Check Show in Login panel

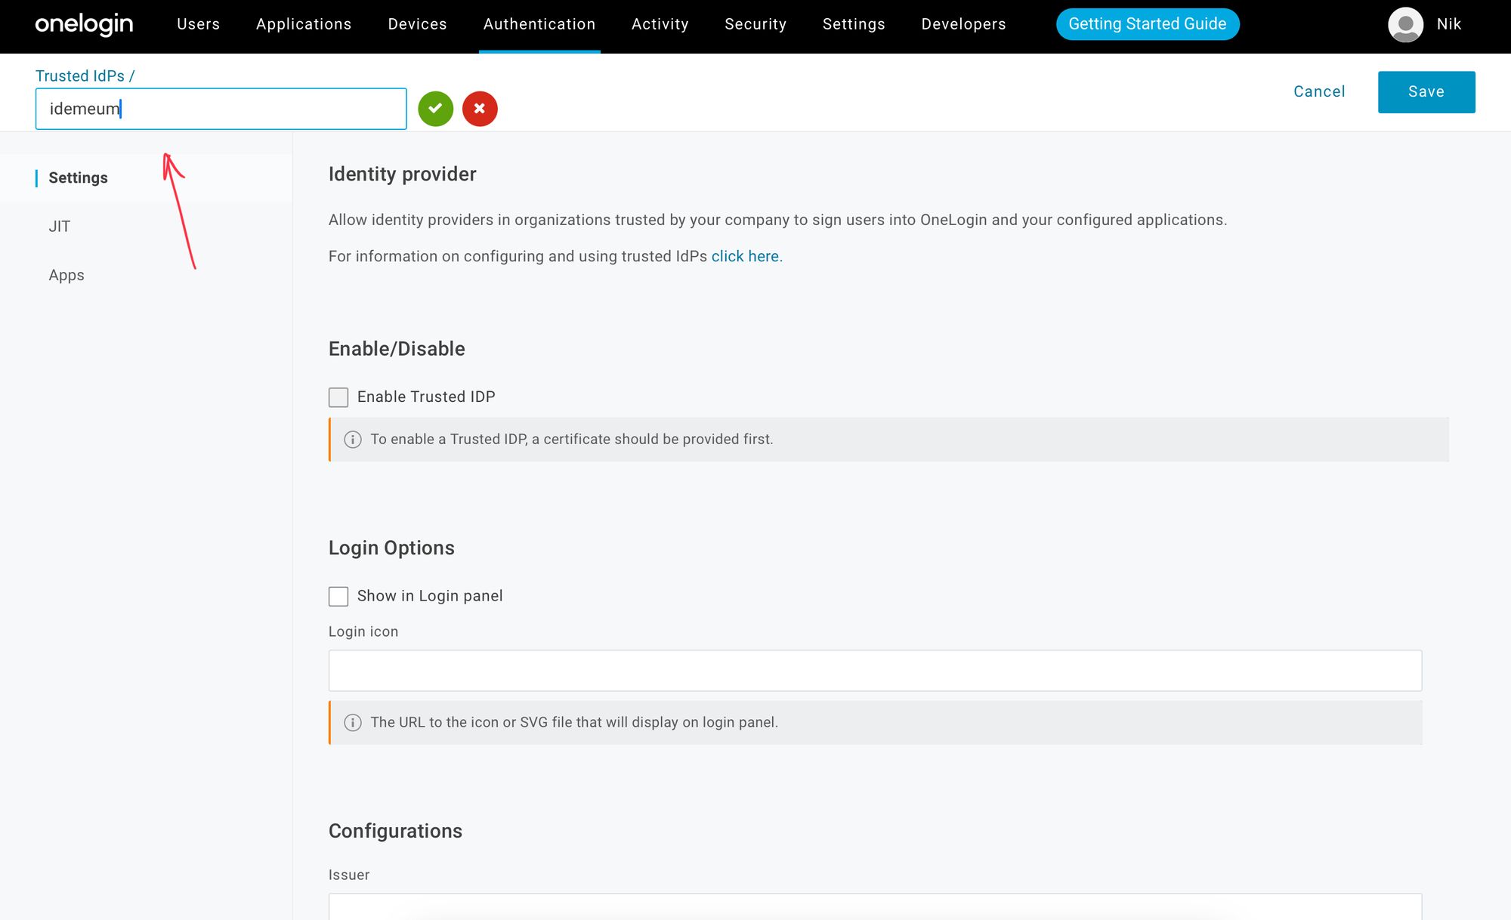click(338, 597)
